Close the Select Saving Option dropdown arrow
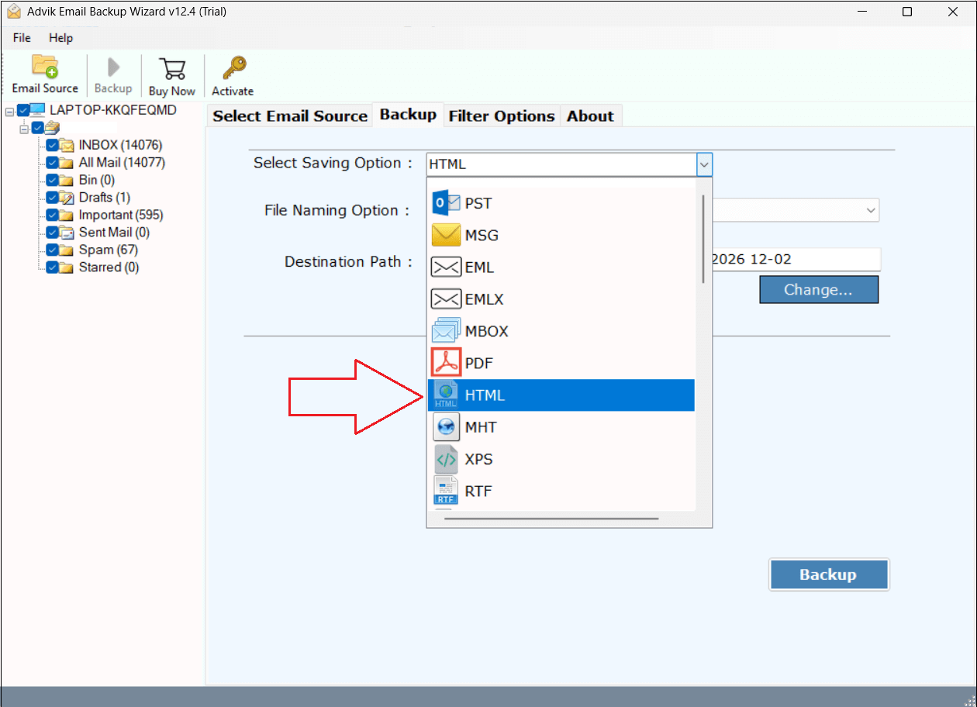Screen dimensions: 977x707 pyautogui.click(x=703, y=164)
